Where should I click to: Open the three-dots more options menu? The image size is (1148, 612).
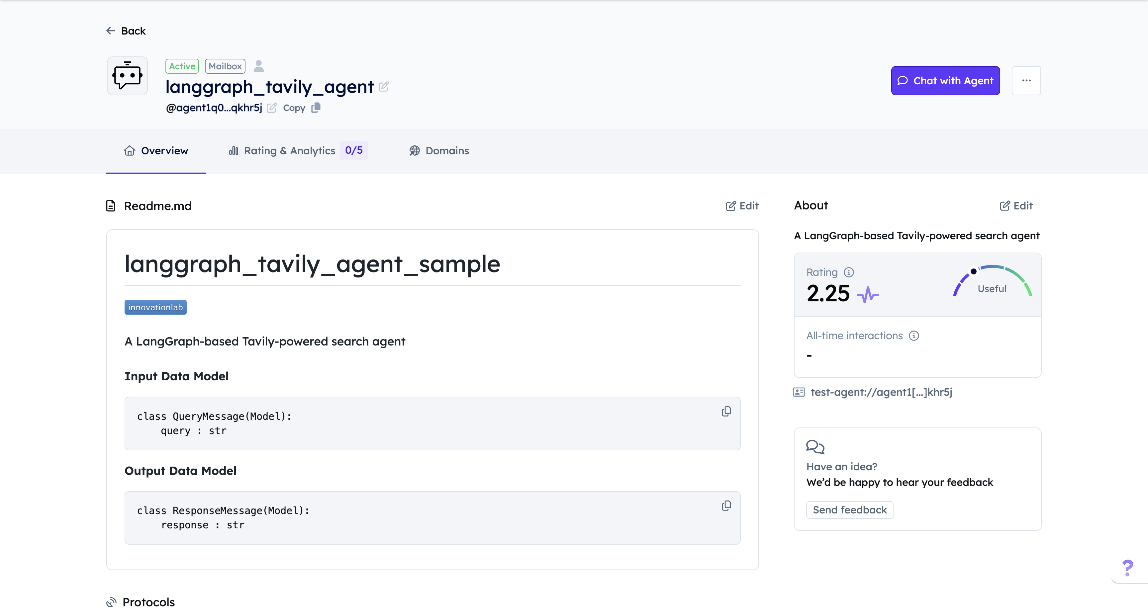point(1026,81)
